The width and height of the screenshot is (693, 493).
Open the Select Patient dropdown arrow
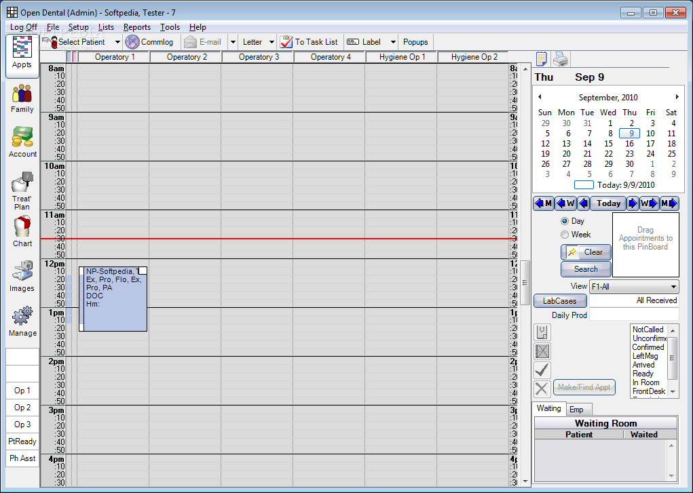[117, 42]
